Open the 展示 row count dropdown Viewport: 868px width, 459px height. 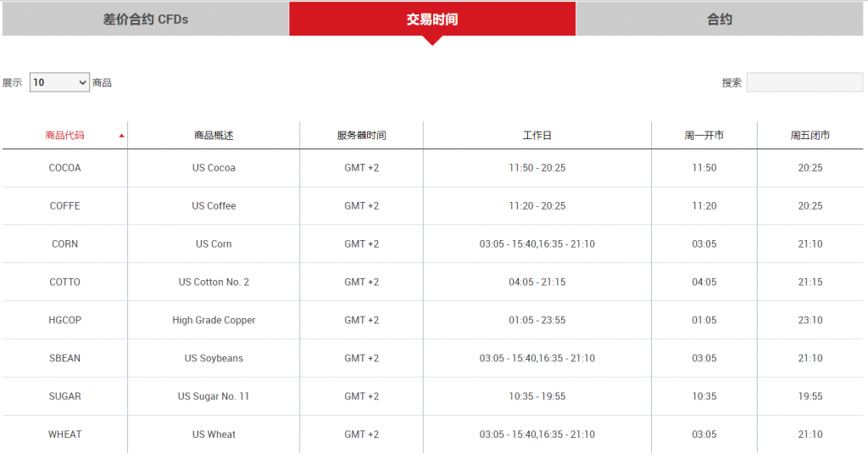click(x=59, y=82)
